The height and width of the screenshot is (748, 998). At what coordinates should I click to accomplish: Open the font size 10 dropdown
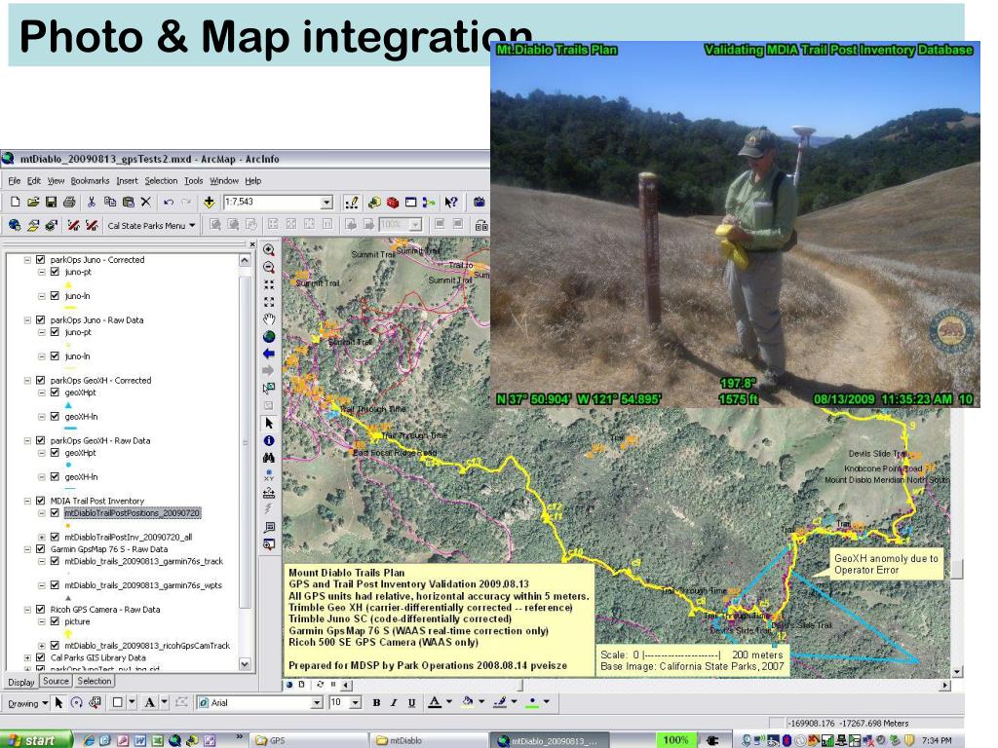(x=355, y=703)
